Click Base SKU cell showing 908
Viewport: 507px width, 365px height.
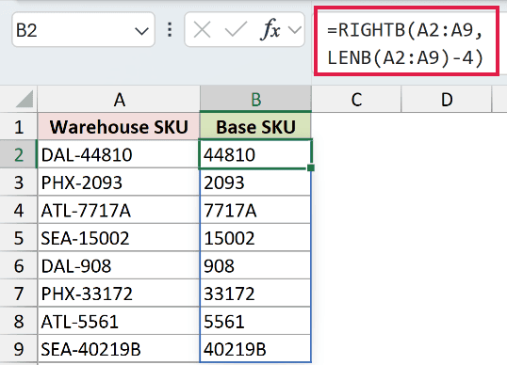tap(255, 266)
